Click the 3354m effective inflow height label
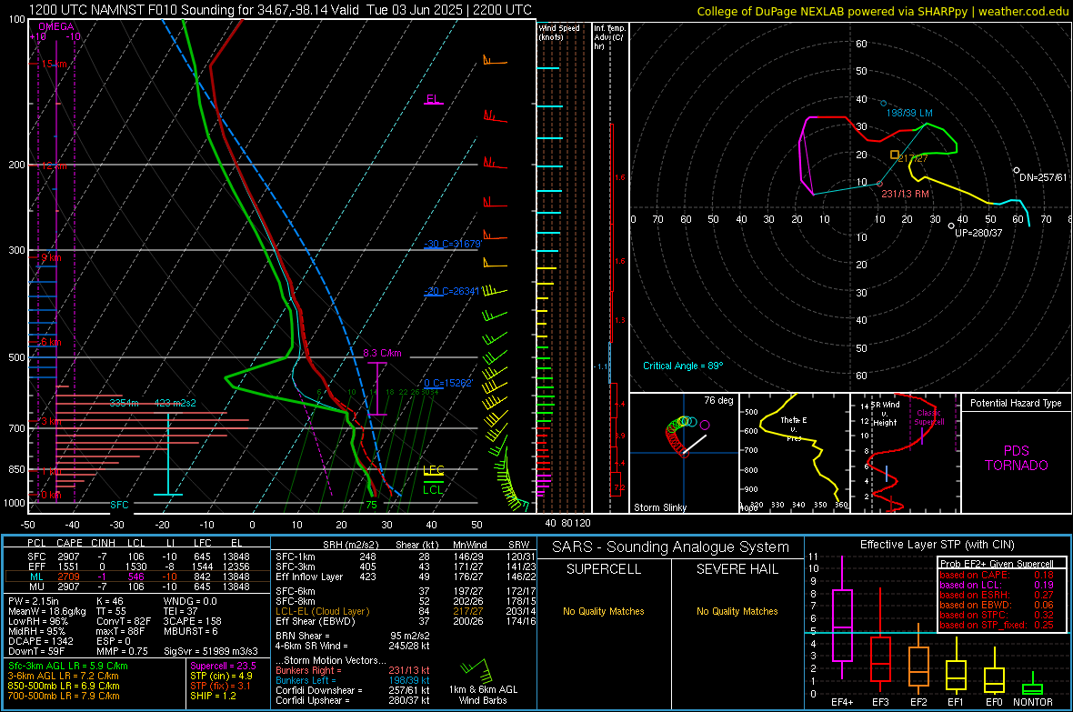The height and width of the screenshot is (712, 1073). tap(124, 403)
